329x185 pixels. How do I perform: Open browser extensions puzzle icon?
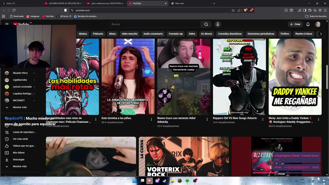[286, 10]
